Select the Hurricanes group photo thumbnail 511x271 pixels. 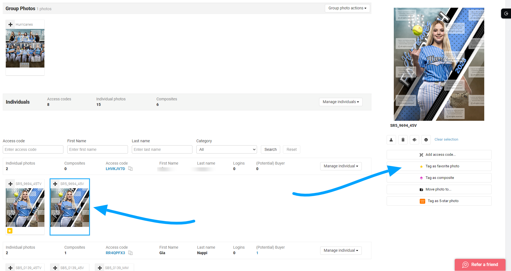[x=25, y=48]
